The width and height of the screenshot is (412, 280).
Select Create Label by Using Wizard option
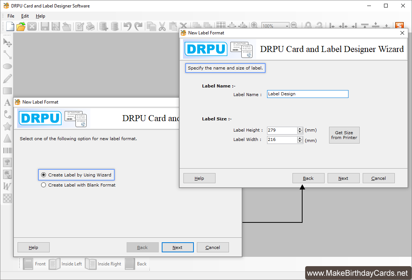44,175
